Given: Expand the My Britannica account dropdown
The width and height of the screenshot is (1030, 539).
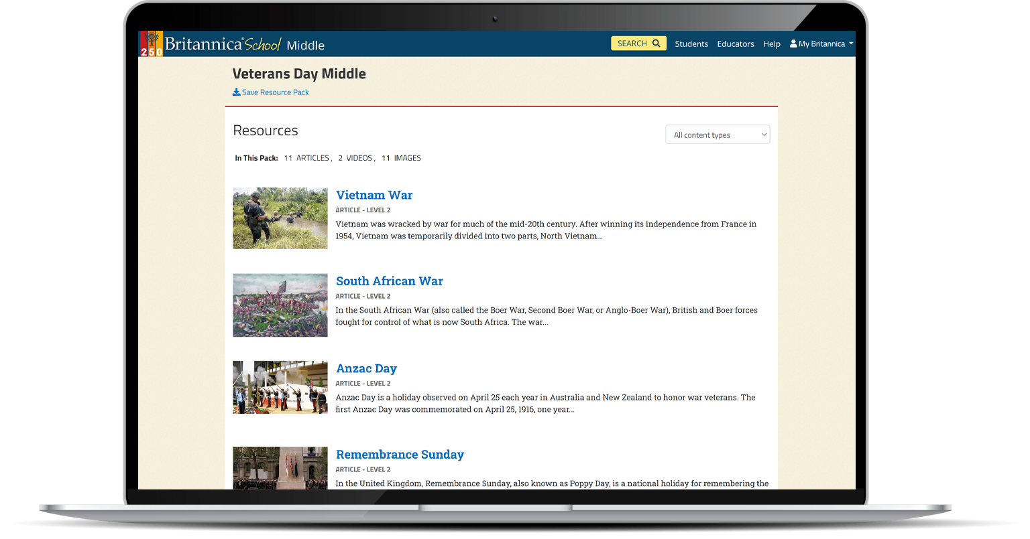Looking at the screenshot, I should pos(821,44).
